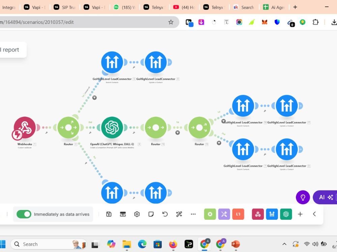Open the orange Text parser button
The image size is (337, 252).
[x=238, y=214]
